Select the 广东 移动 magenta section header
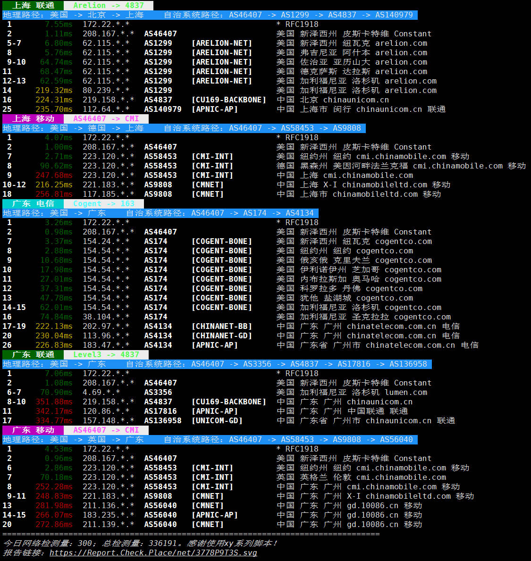Screen dimensions: 531x561 coord(33,430)
